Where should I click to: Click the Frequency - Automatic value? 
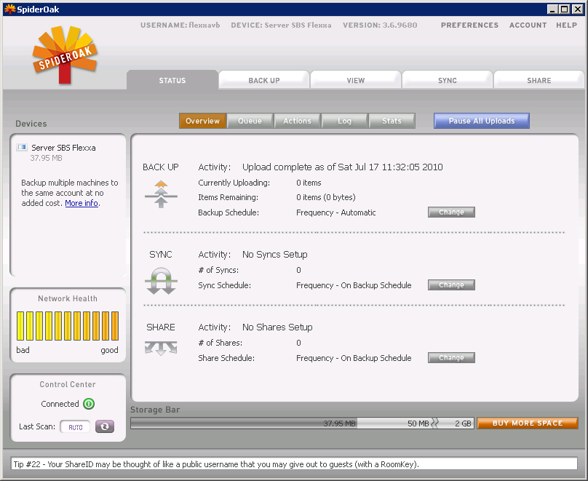tap(336, 212)
